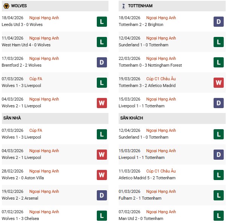Click the D badge for Brentford 2-2 Wolves
The image size is (226, 223).
tap(102, 62)
